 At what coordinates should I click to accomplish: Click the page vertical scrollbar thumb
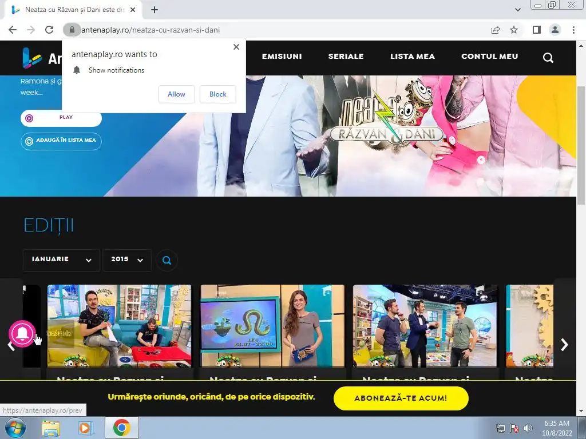581,145
